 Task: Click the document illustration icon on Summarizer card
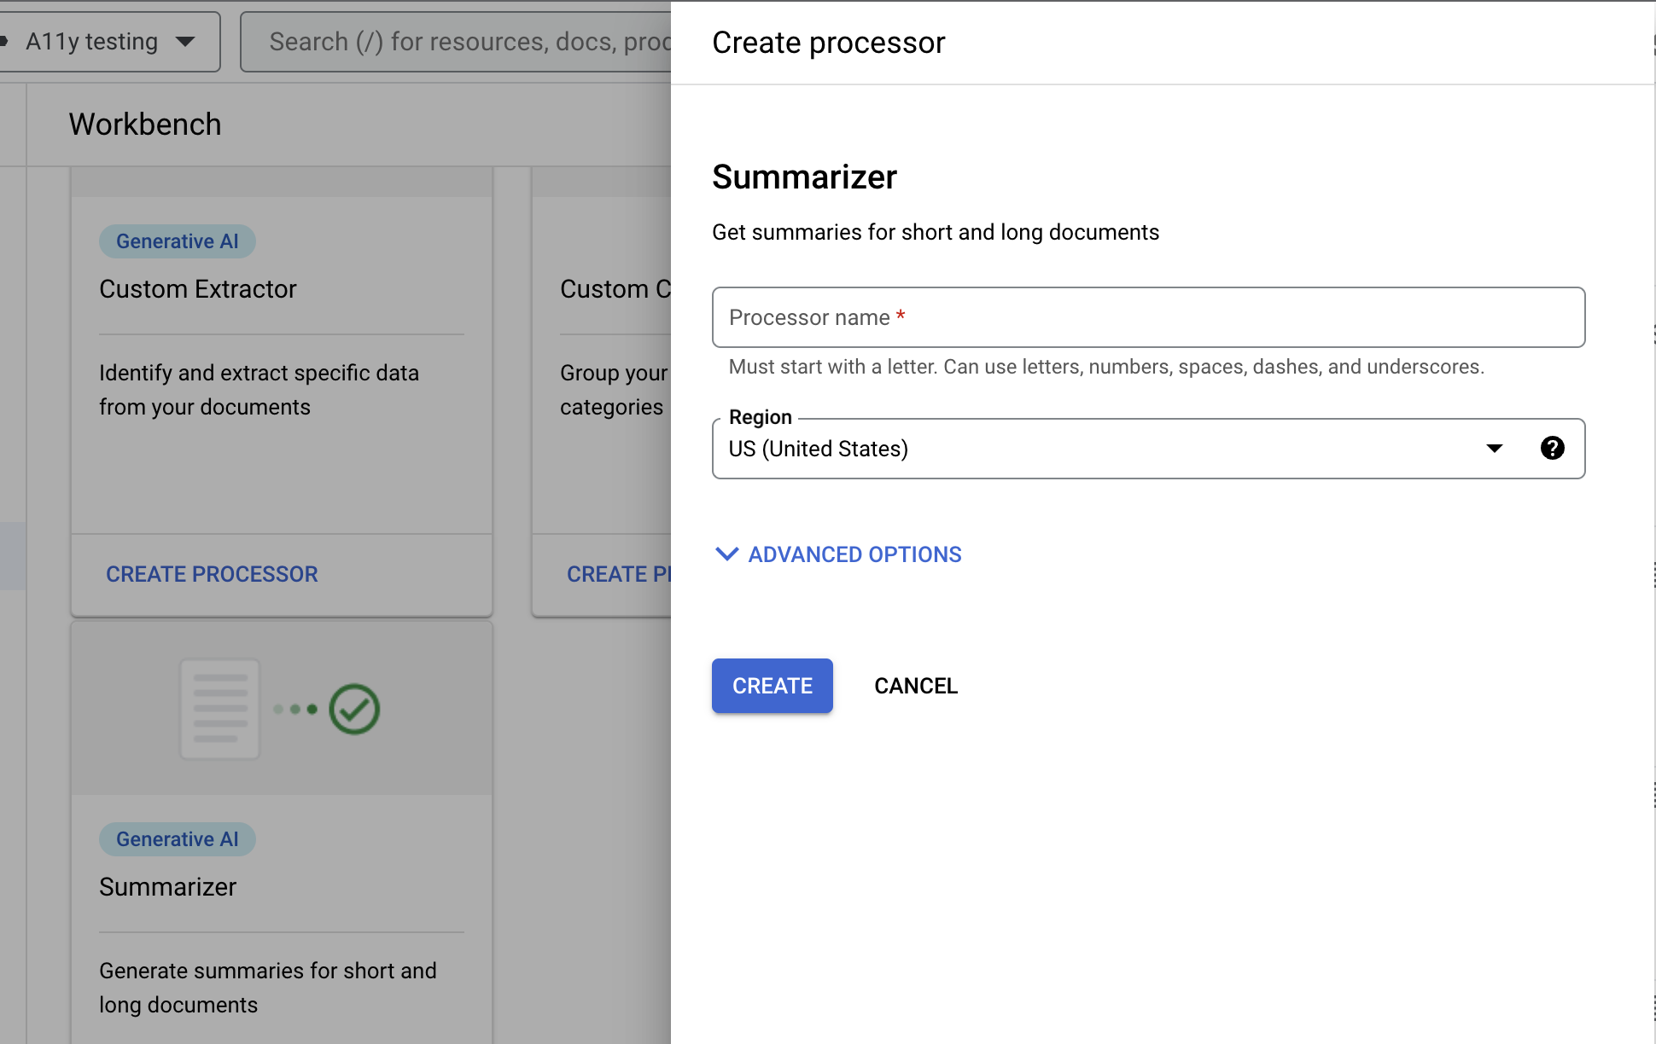[x=219, y=709]
